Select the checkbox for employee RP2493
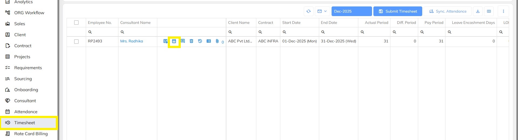The height and width of the screenshot is (140, 518). [76, 42]
